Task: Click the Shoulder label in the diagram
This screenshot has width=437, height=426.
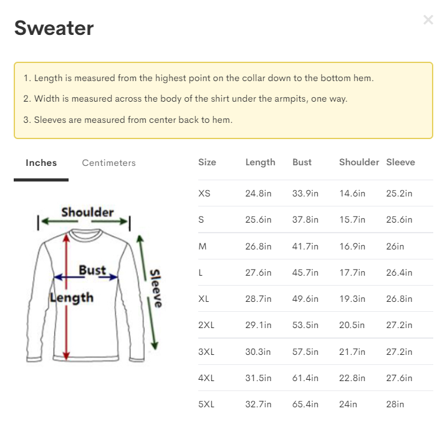Action: pos(87,212)
